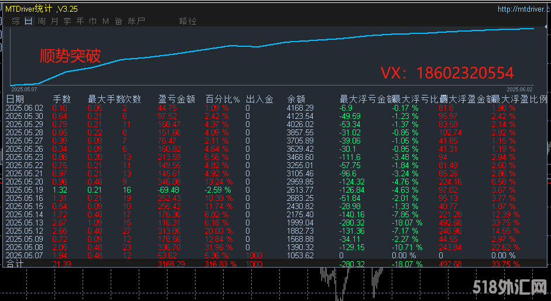Click the 出入金 column header
This screenshot has width=551, height=301.
click(259, 100)
